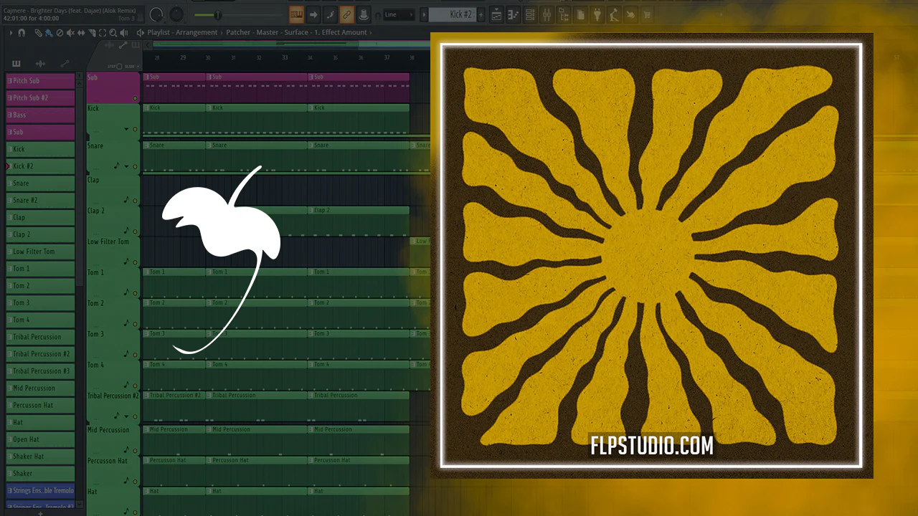This screenshot has height=516, width=918.
Task: Toggle the playlist magnet snap icon
Action: click(22, 32)
